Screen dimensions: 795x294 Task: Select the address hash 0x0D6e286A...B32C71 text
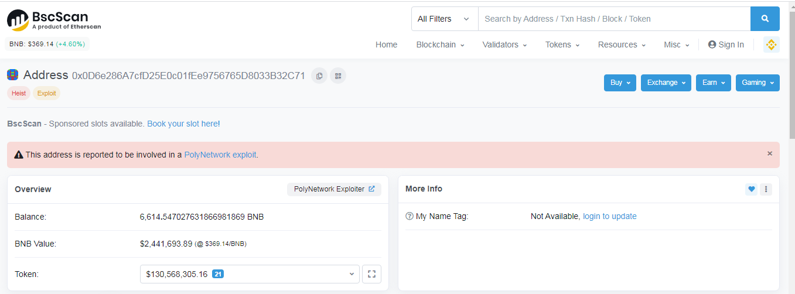[189, 76]
